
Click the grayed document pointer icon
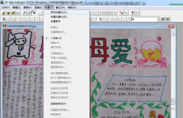126,13
